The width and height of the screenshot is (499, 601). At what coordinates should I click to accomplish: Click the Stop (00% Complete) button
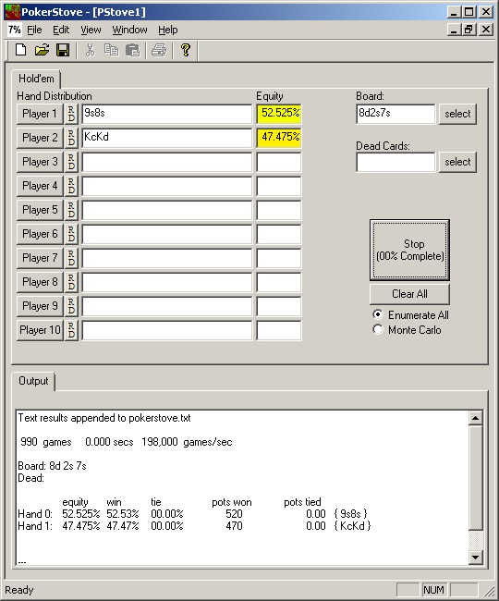tap(409, 250)
